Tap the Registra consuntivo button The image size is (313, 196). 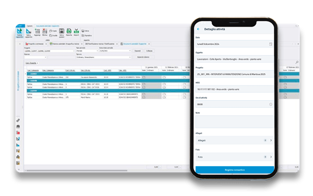(235, 170)
